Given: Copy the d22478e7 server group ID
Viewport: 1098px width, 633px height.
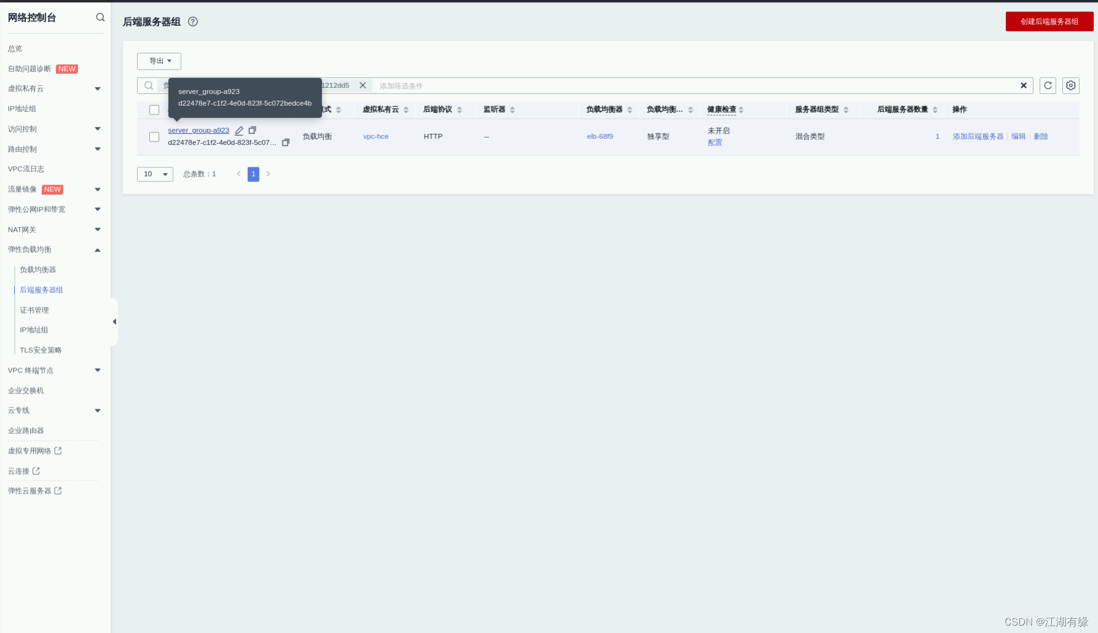Looking at the screenshot, I should click(286, 143).
